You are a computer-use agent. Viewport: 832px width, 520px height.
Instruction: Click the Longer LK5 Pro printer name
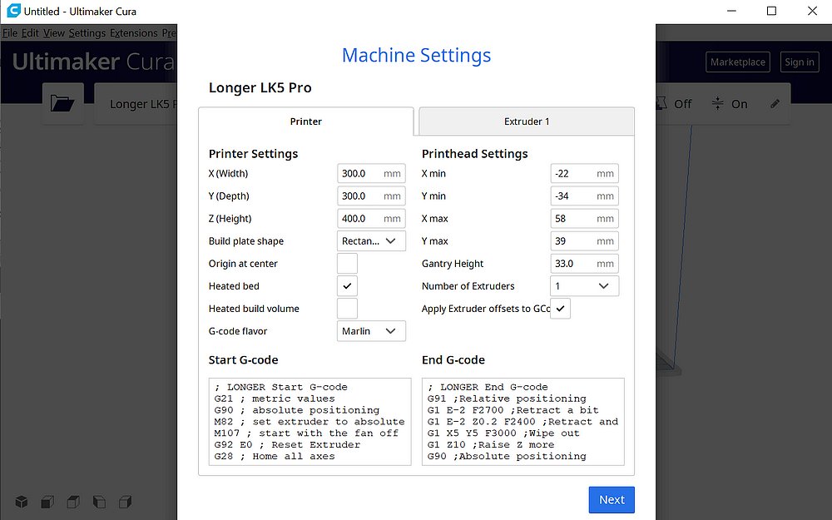260,87
